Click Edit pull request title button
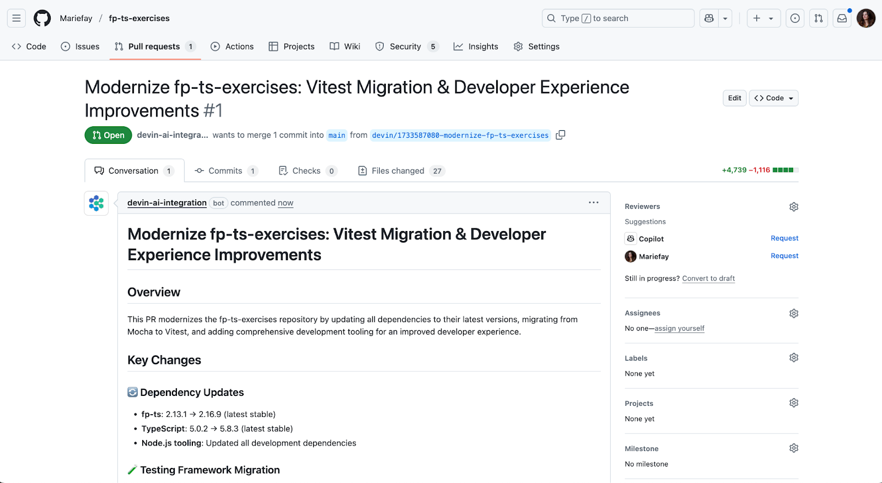 point(734,98)
